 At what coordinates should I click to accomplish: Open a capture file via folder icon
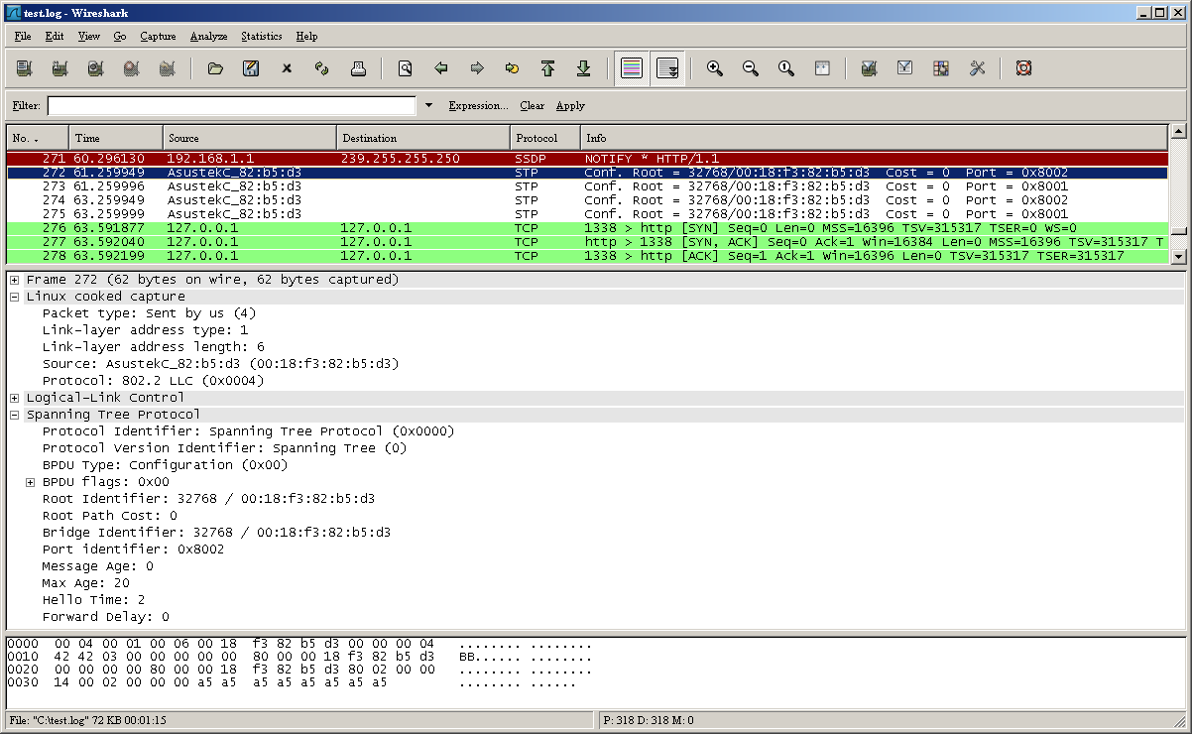coord(215,68)
